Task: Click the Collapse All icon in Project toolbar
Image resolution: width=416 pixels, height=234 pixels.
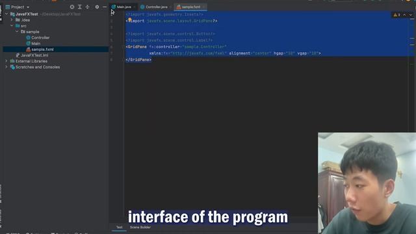Action: click(x=88, y=7)
